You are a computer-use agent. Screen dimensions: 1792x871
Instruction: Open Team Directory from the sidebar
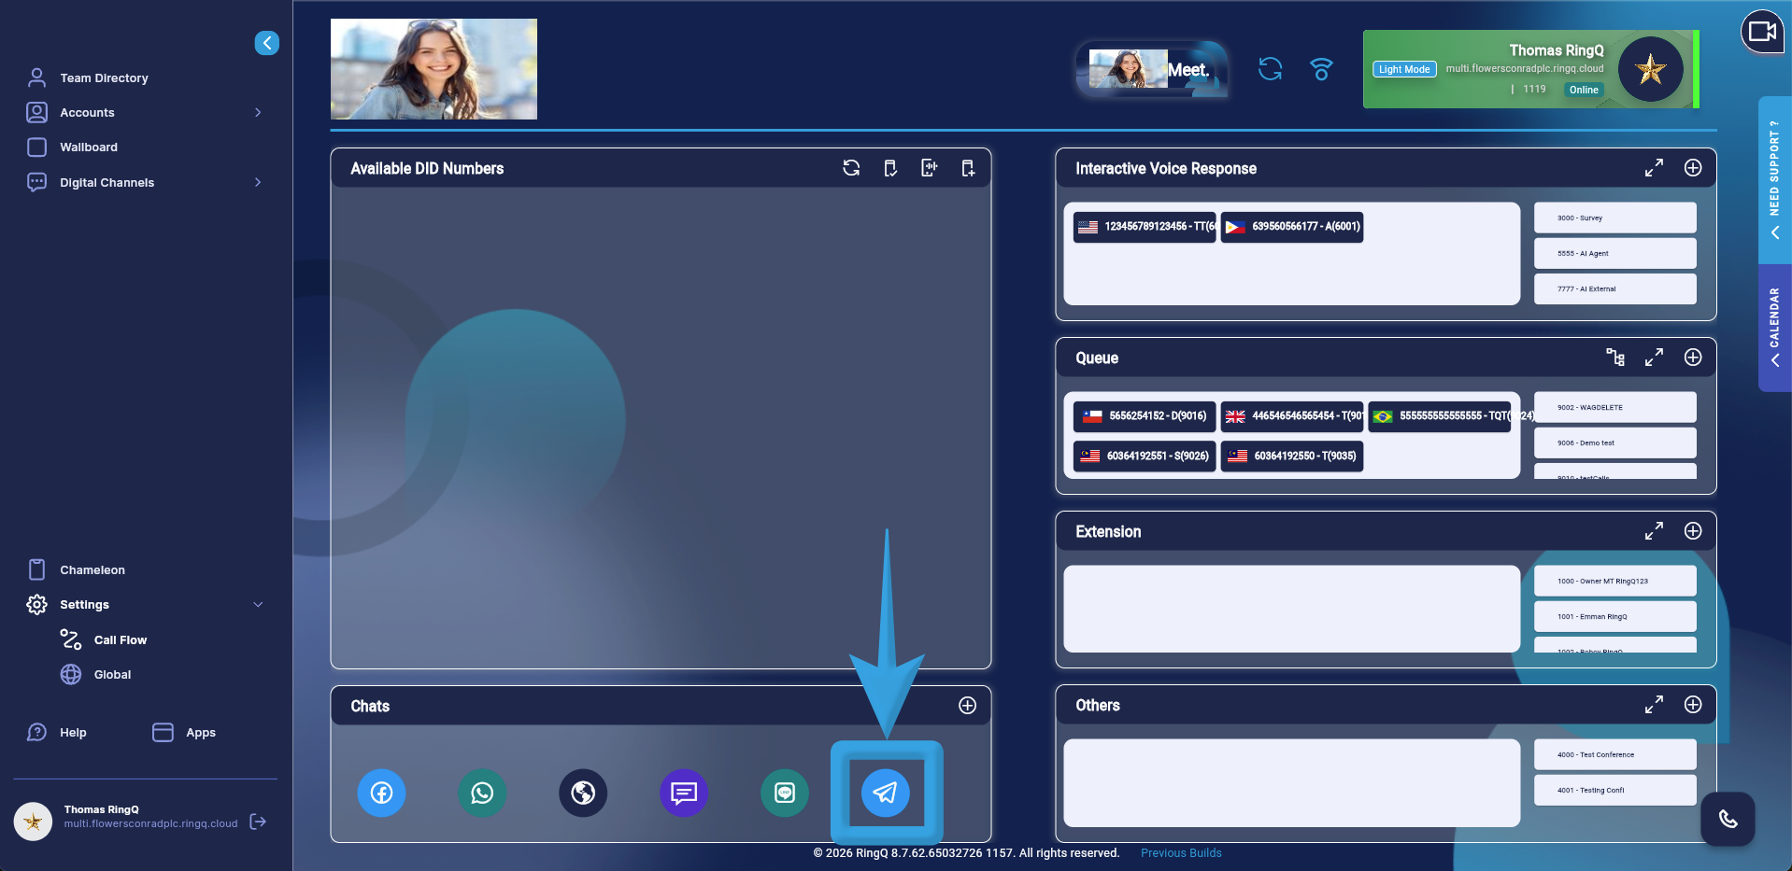point(104,77)
